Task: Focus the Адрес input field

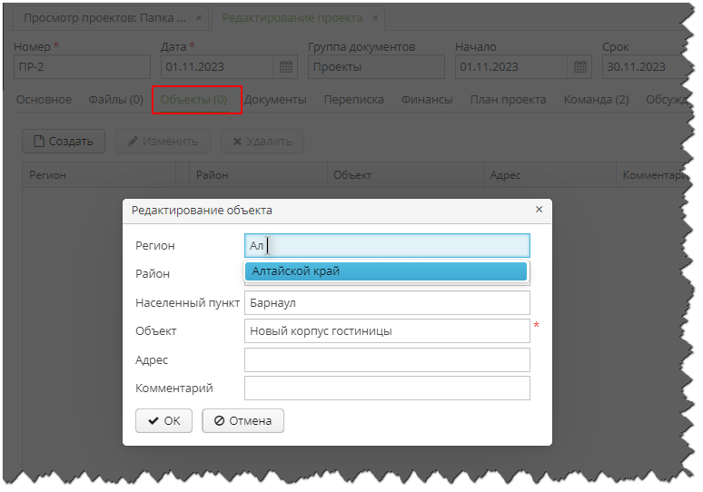Action: click(x=386, y=360)
